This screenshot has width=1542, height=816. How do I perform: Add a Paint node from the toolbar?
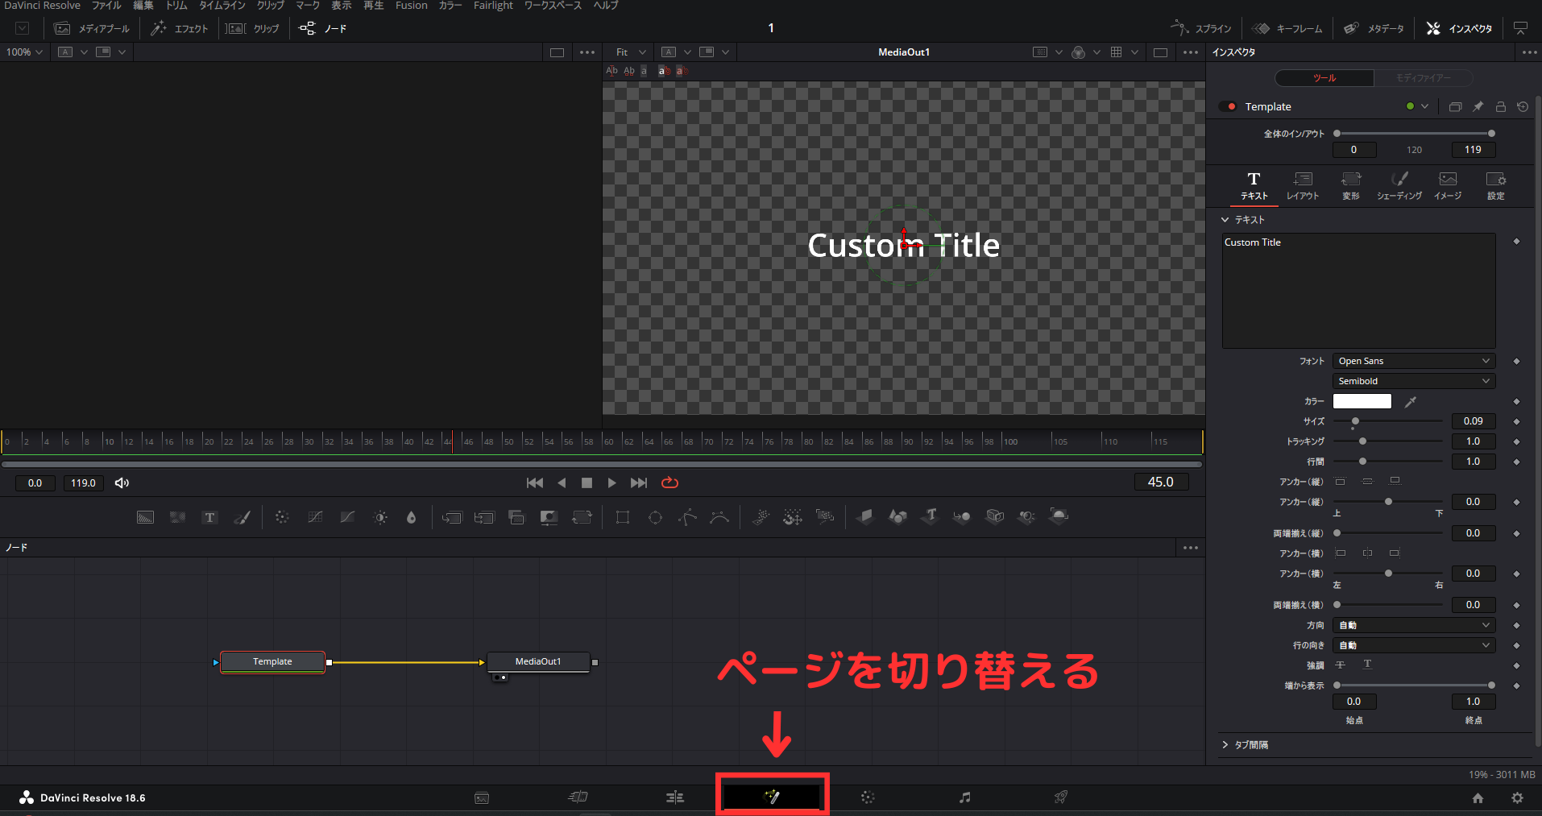tap(242, 517)
